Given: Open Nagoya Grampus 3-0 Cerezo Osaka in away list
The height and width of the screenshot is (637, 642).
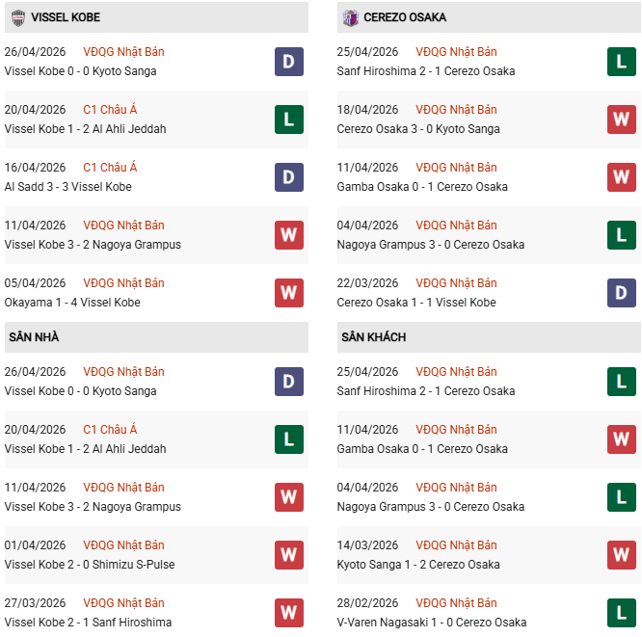Looking at the screenshot, I should click(431, 507).
